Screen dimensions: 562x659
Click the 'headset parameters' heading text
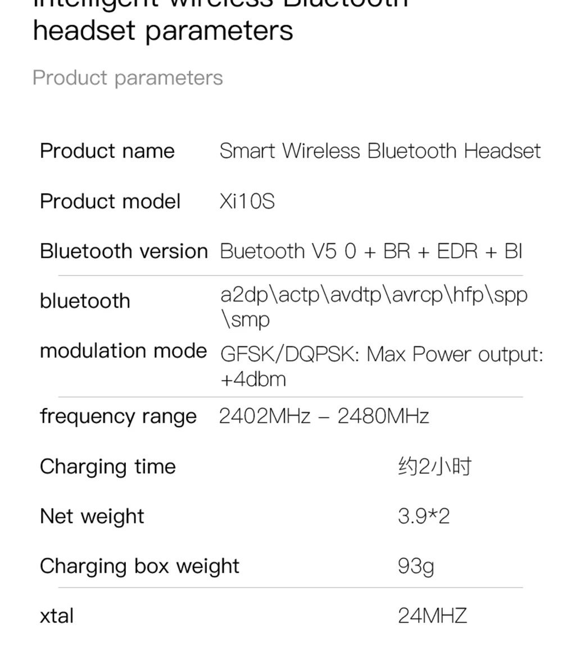click(163, 31)
